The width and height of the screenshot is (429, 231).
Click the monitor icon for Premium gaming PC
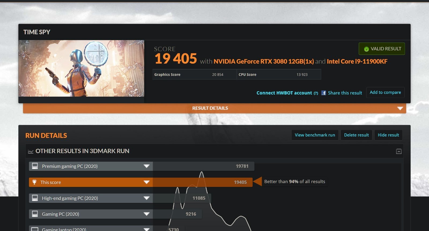click(x=35, y=166)
